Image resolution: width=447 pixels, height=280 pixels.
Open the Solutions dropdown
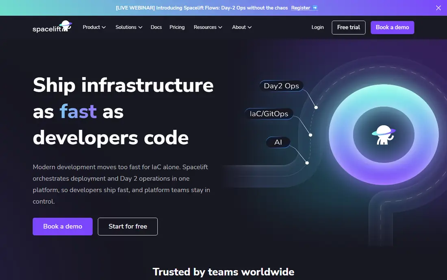pyautogui.click(x=129, y=27)
